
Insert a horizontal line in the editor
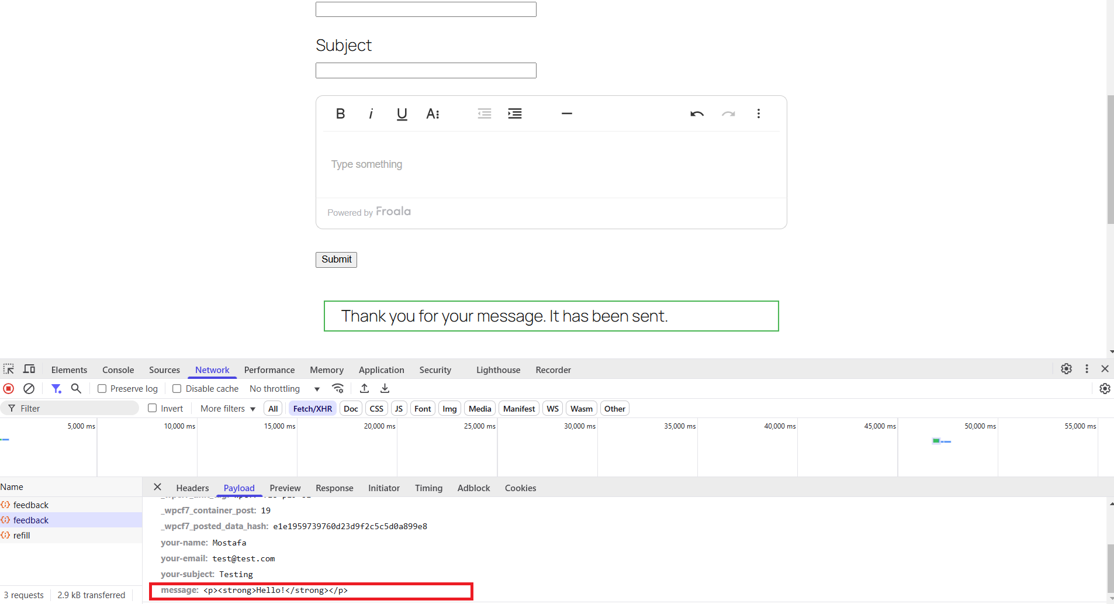[566, 113]
